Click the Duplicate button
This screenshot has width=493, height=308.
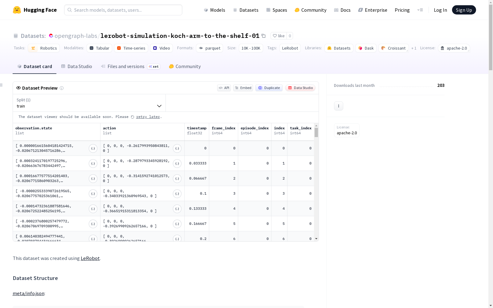(x=269, y=88)
